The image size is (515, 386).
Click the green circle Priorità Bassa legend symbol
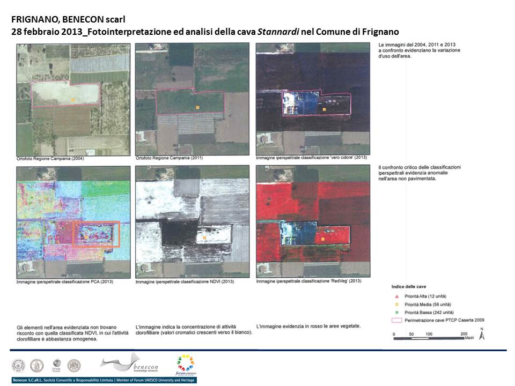click(x=397, y=313)
